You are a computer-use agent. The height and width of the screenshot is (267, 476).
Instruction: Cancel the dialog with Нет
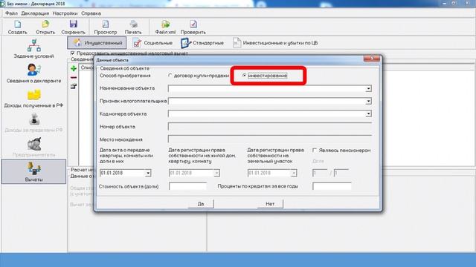pyautogui.click(x=270, y=204)
